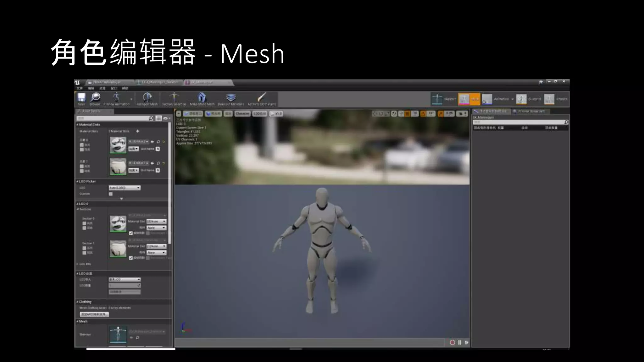Open the LOD import dropdown in LOD settings
The image size is (644, 362).
click(125, 279)
